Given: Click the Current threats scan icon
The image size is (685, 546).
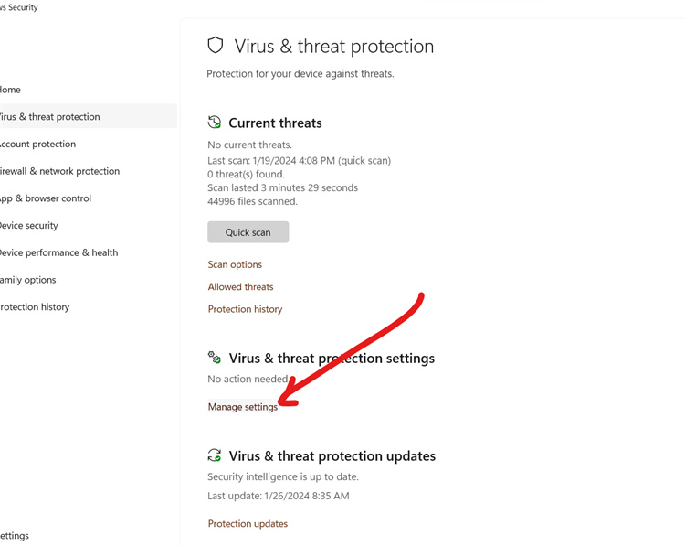Looking at the screenshot, I should pos(215,123).
